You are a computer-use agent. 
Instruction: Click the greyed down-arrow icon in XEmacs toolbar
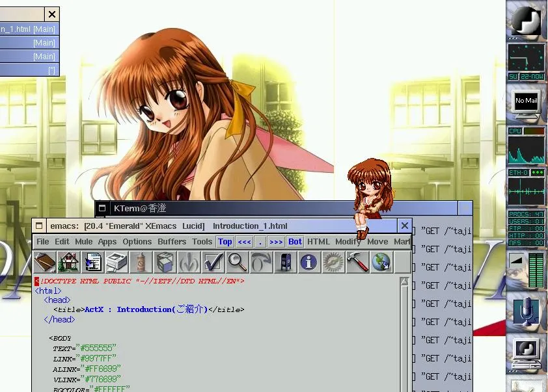(x=189, y=262)
